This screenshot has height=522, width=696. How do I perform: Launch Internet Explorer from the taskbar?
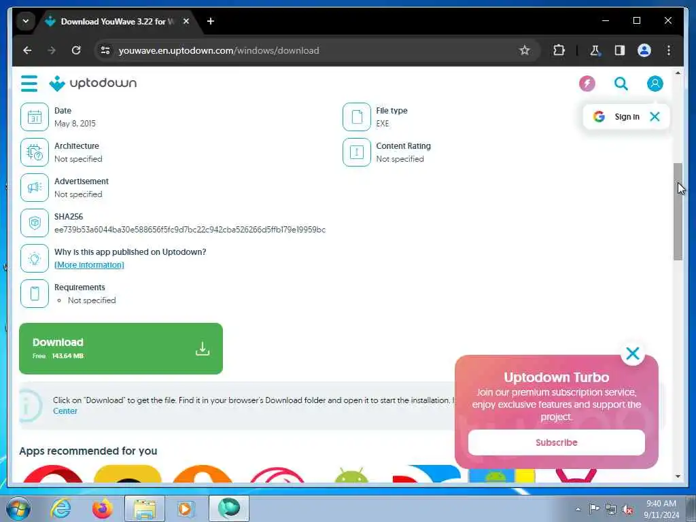[x=60, y=508]
